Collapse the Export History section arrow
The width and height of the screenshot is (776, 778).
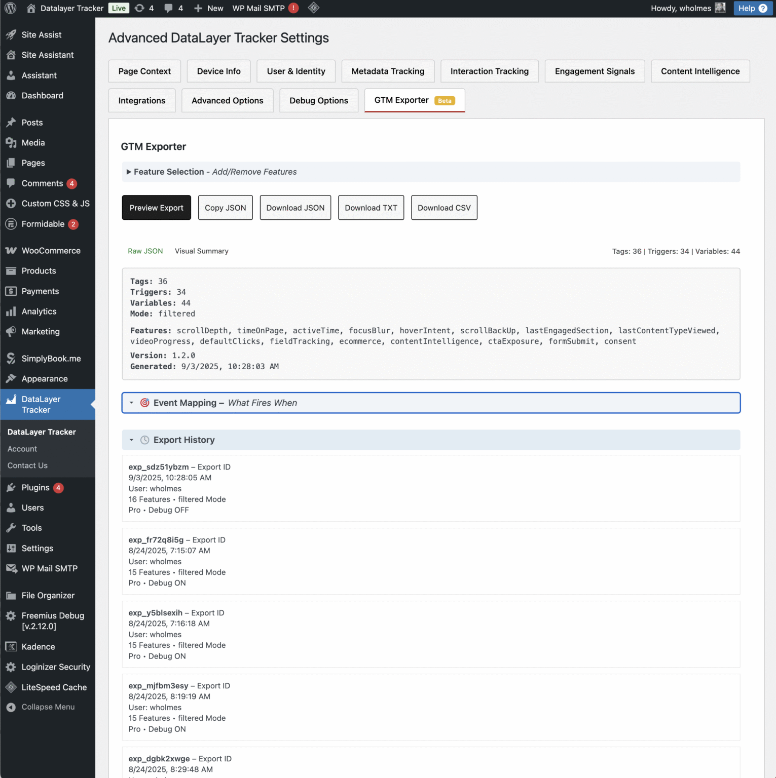[x=131, y=440]
